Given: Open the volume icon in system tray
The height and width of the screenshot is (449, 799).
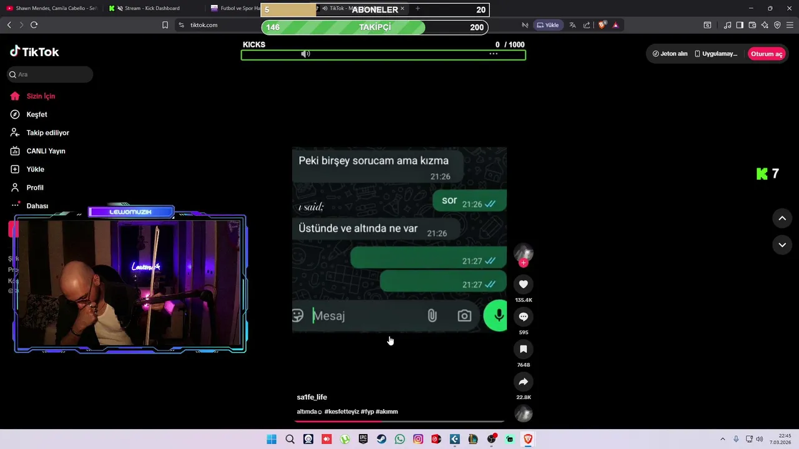Looking at the screenshot, I should (x=759, y=439).
